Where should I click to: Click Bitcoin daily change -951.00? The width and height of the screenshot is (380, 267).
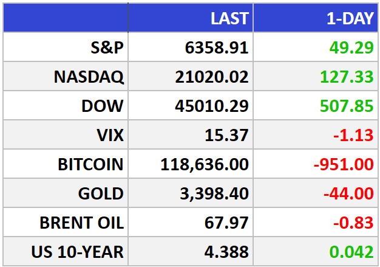[x=344, y=164]
